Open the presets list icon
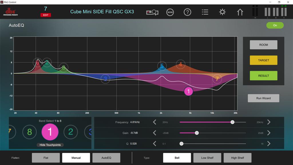Screen dimensions: 293x165 [205, 12]
